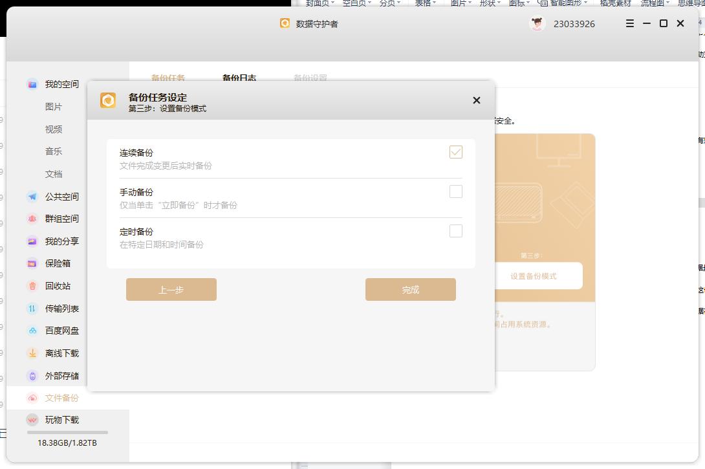
Task: Open the 我的空间 sidebar section
Action: [x=61, y=84]
